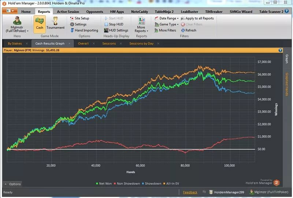Open the Date Range filter dropdown

point(167,18)
